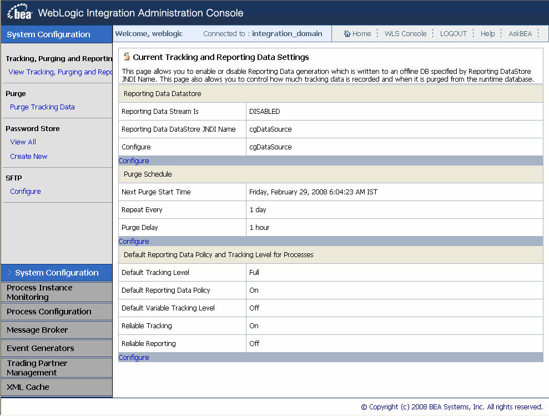Click the BEA logo icon
The width and height of the screenshot is (549, 416).
[19, 12]
